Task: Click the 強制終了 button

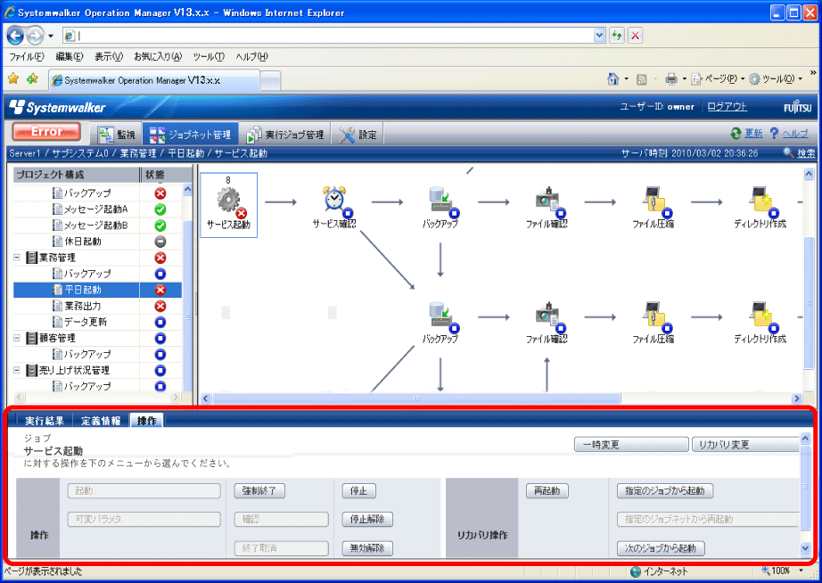Action: point(259,490)
